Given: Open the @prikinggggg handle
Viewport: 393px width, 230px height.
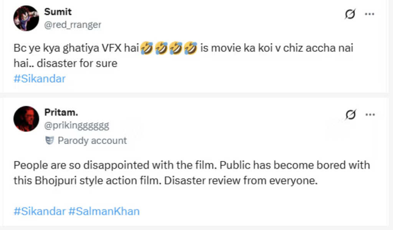Looking at the screenshot, I should pyautogui.click(x=77, y=125).
